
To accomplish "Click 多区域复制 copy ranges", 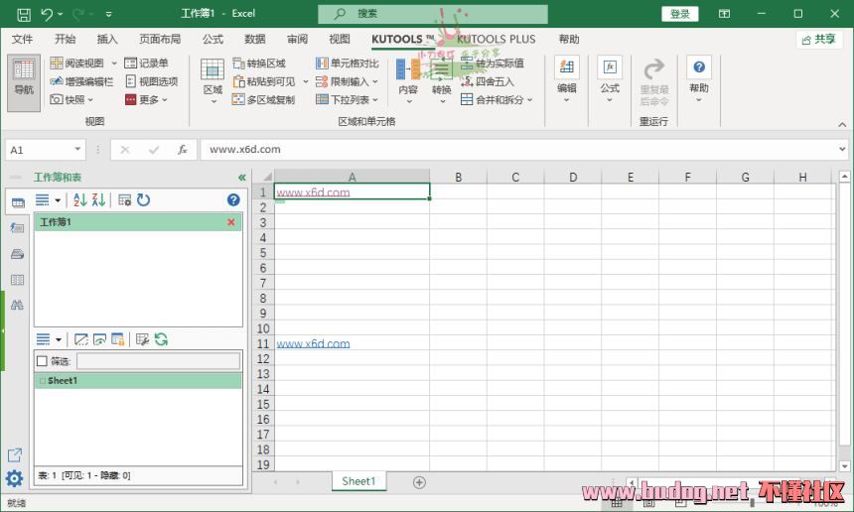I will pos(263,99).
